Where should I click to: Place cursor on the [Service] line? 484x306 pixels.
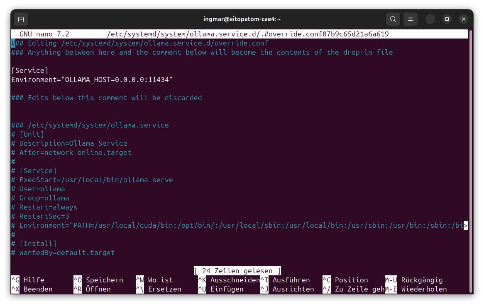click(30, 70)
